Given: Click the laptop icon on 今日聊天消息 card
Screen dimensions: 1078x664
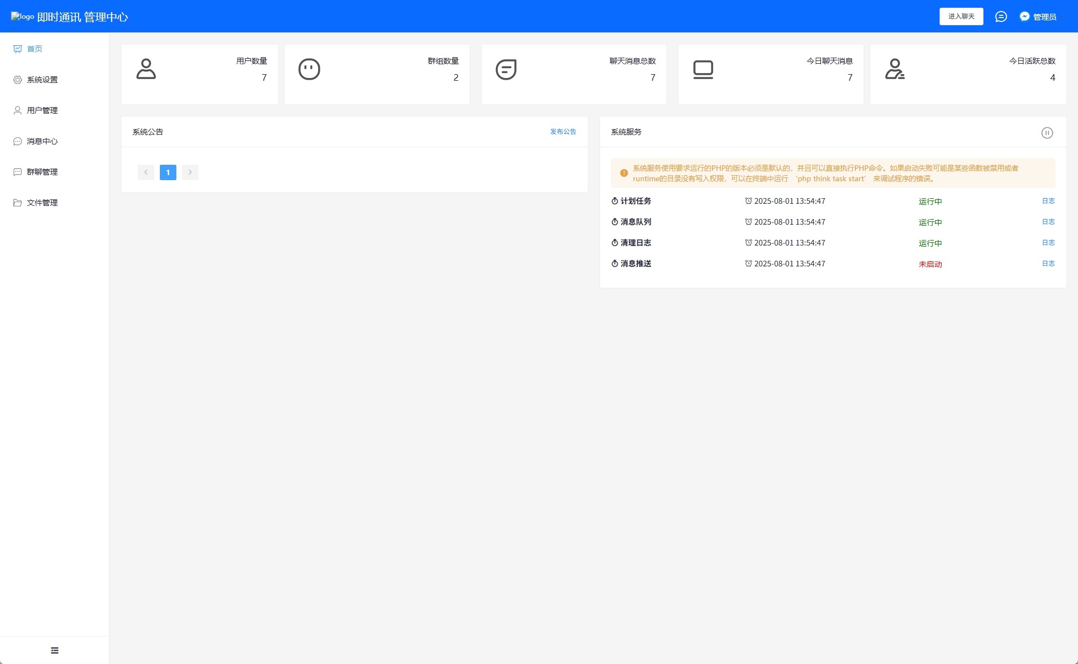Looking at the screenshot, I should pyautogui.click(x=703, y=69).
